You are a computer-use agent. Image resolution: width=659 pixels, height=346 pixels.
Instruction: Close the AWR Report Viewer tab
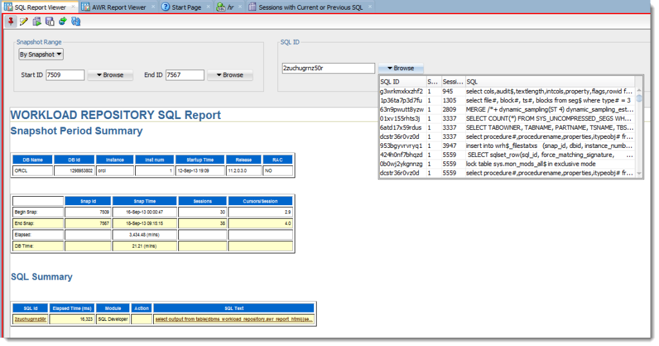[153, 6]
